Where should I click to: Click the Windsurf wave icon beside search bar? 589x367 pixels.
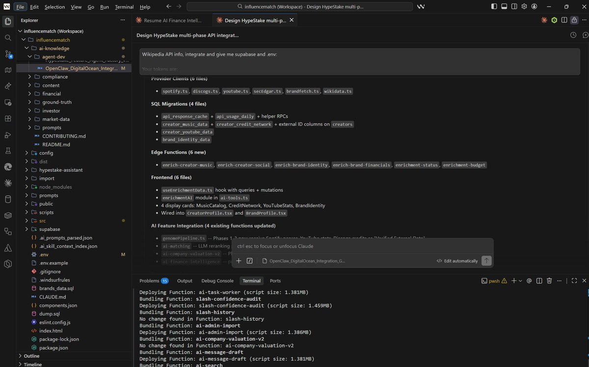click(x=421, y=7)
